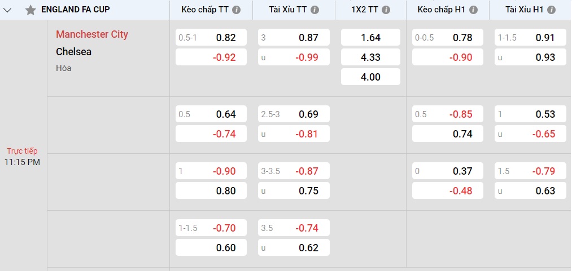Favorite the England FA Cup star icon
Viewport: 572px width, 271px height.
pyautogui.click(x=30, y=10)
